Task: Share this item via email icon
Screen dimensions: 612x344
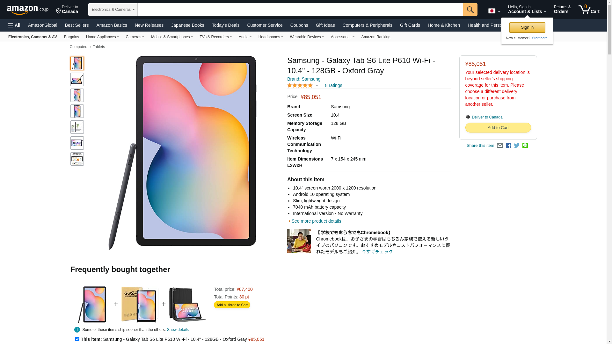Action: coord(500,146)
